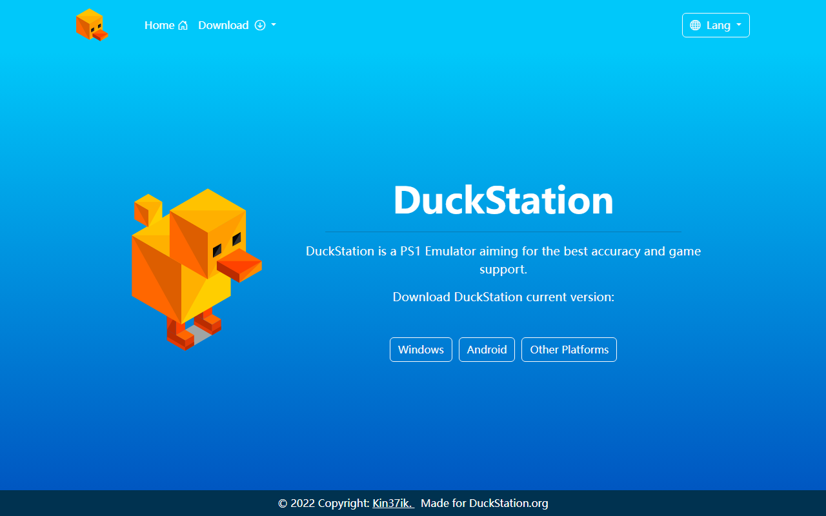Click the house icon beside Home
Image resolution: width=826 pixels, height=516 pixels.
(x=183, y=25)
